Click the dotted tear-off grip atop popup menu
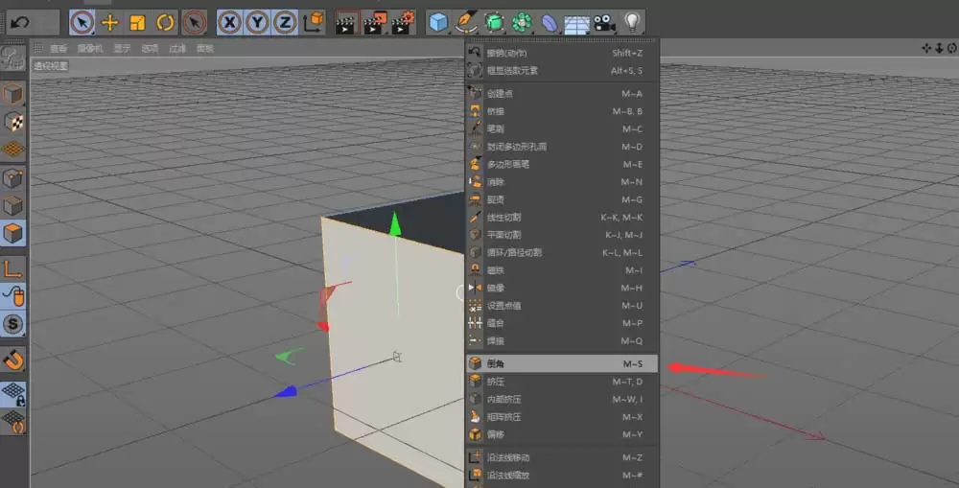The width and height of the screenshot is (959, 488). point(561,41)
